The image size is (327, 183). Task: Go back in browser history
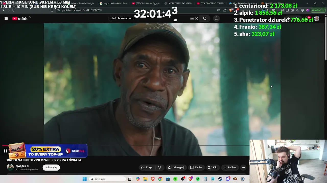pyautogui.click(x=4, y=10)
